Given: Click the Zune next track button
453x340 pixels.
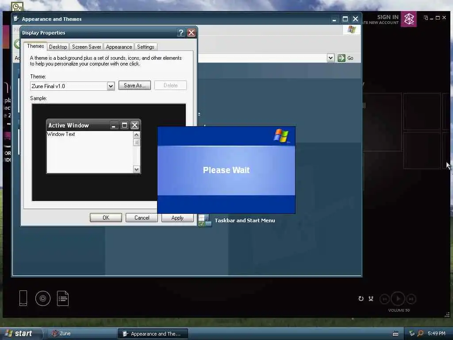Looking at the screenshot, I should [411, 299].
